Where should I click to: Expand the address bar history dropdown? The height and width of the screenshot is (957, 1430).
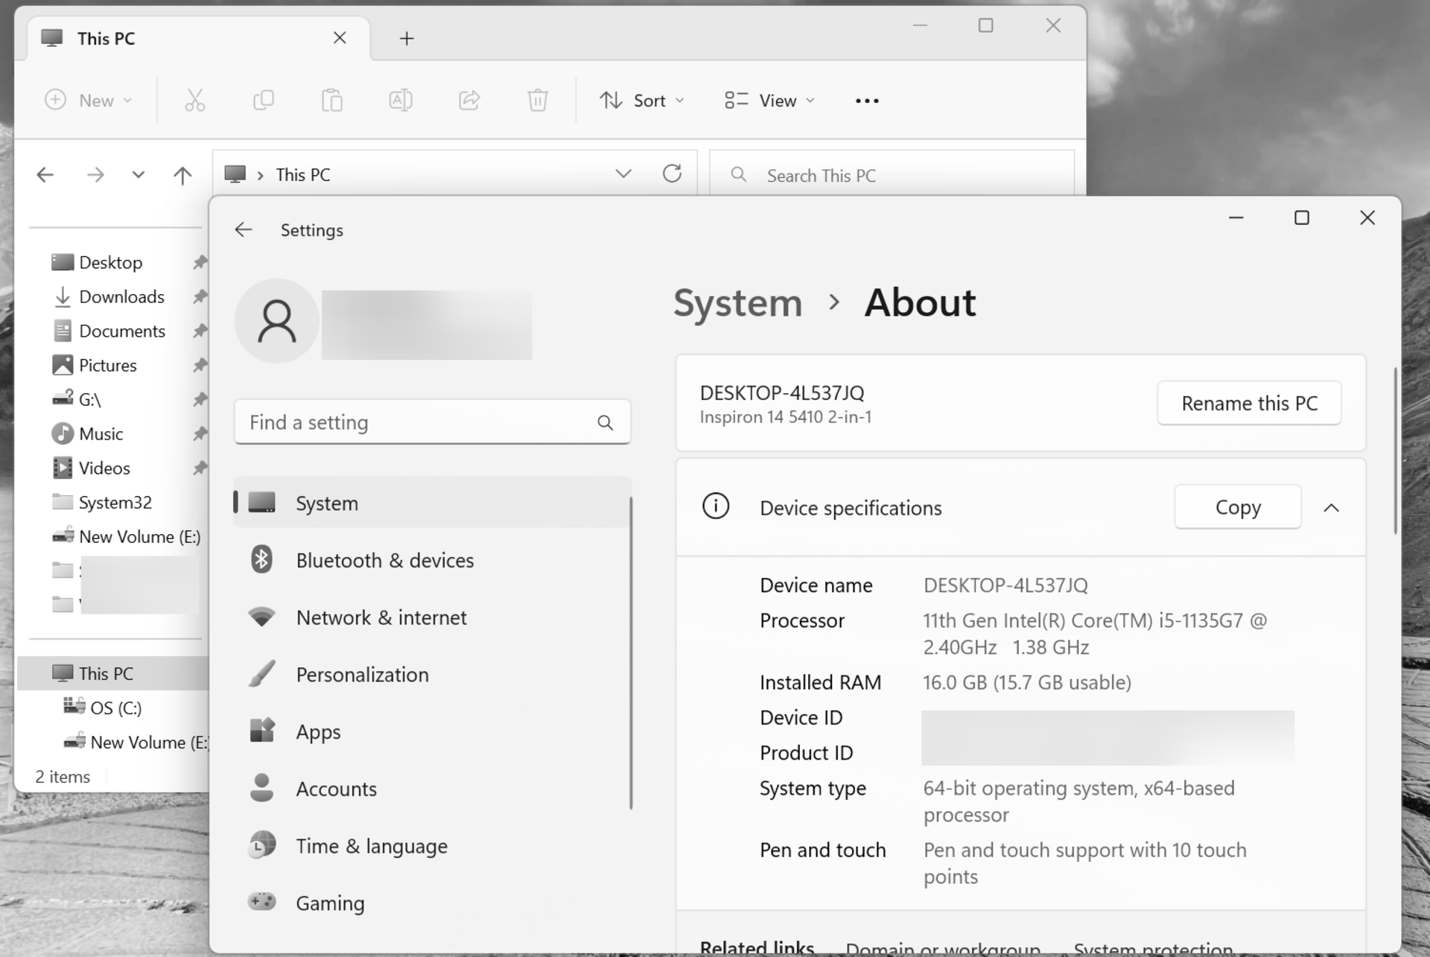[623, 174]
